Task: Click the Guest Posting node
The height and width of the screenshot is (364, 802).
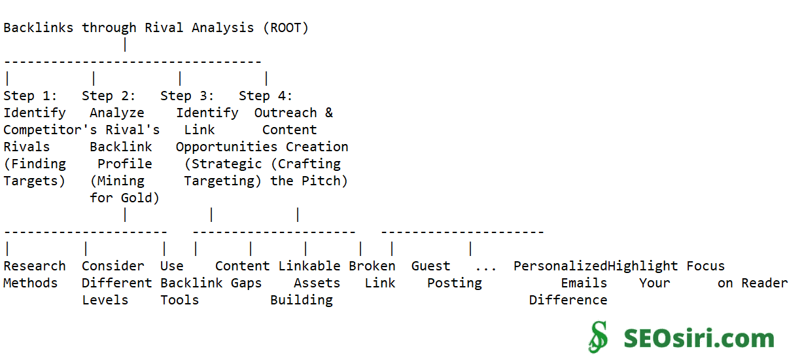Action: click(446, 274)
